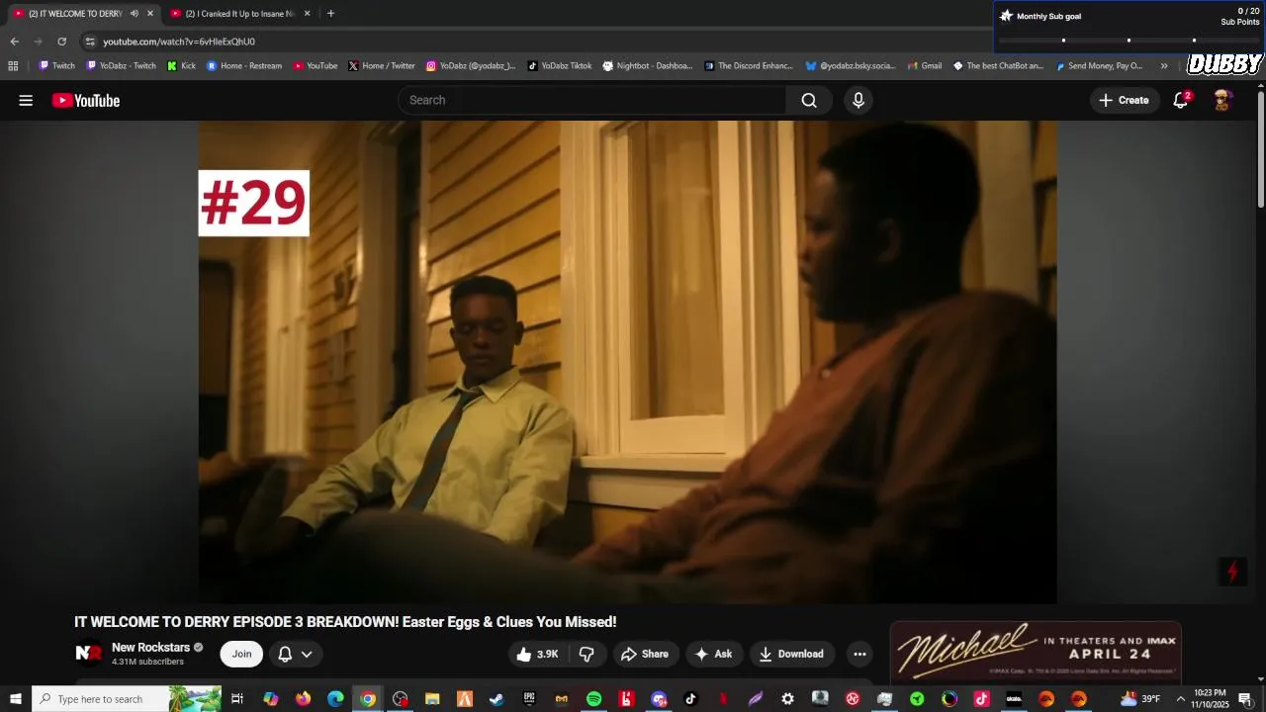Open Task View on the taskbar

(237, 699)
